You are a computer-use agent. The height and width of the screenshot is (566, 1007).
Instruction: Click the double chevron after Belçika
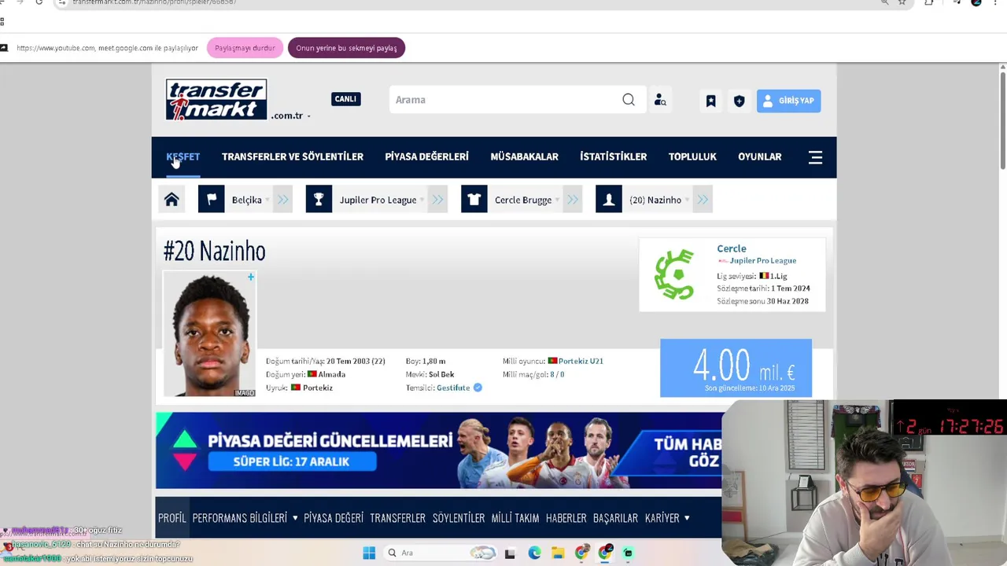click(x=282, y=200)
